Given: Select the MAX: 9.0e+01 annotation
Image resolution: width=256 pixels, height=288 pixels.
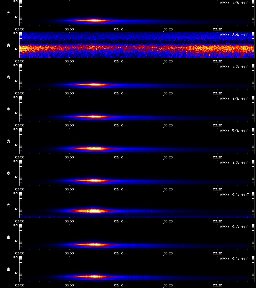Looking at the screenshot, I should tap(234, 99).
